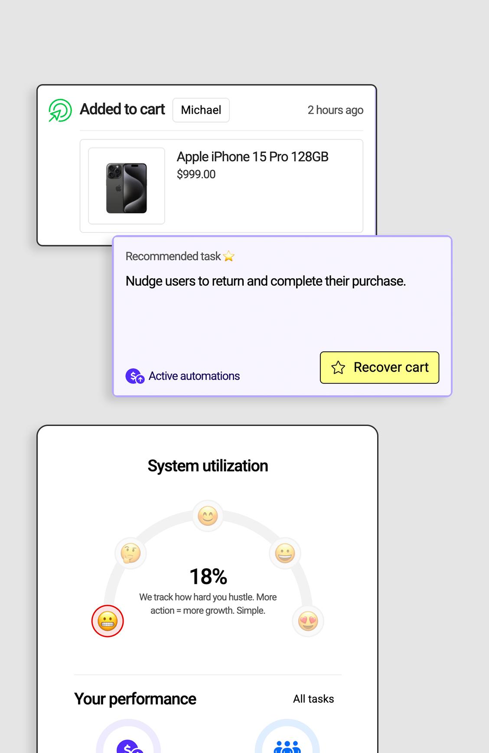
Task: Click the Added to cart heading
Action: 122,109
